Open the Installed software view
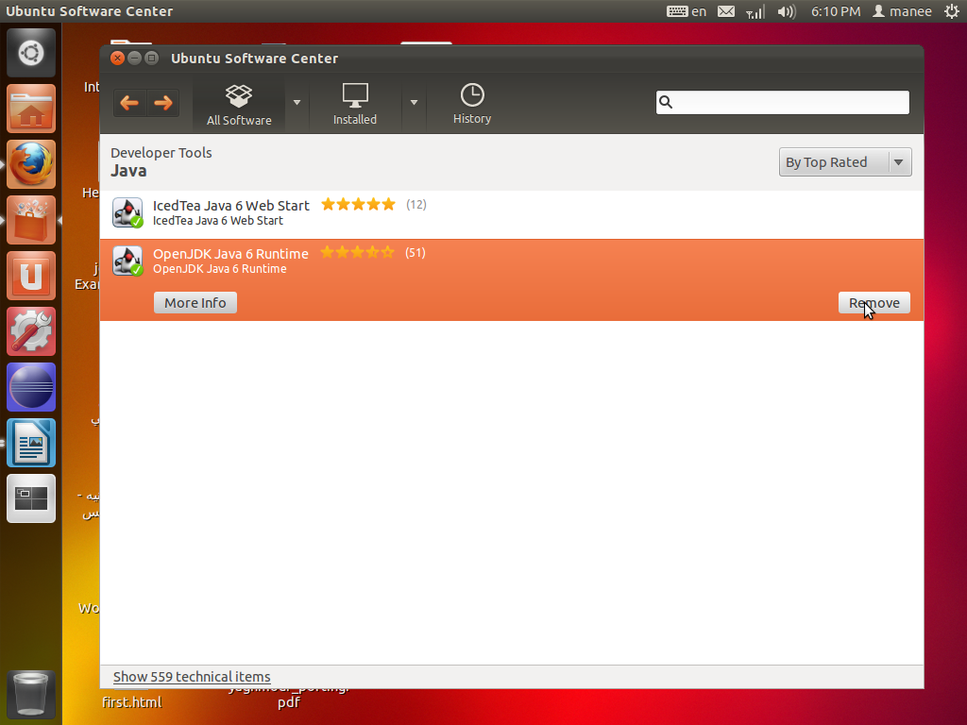967x725 pixels. (x=355, y=105)
